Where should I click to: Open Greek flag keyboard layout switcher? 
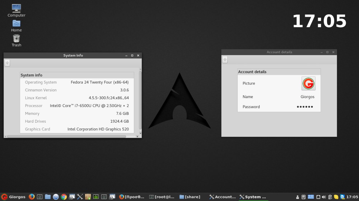(311, 197)
